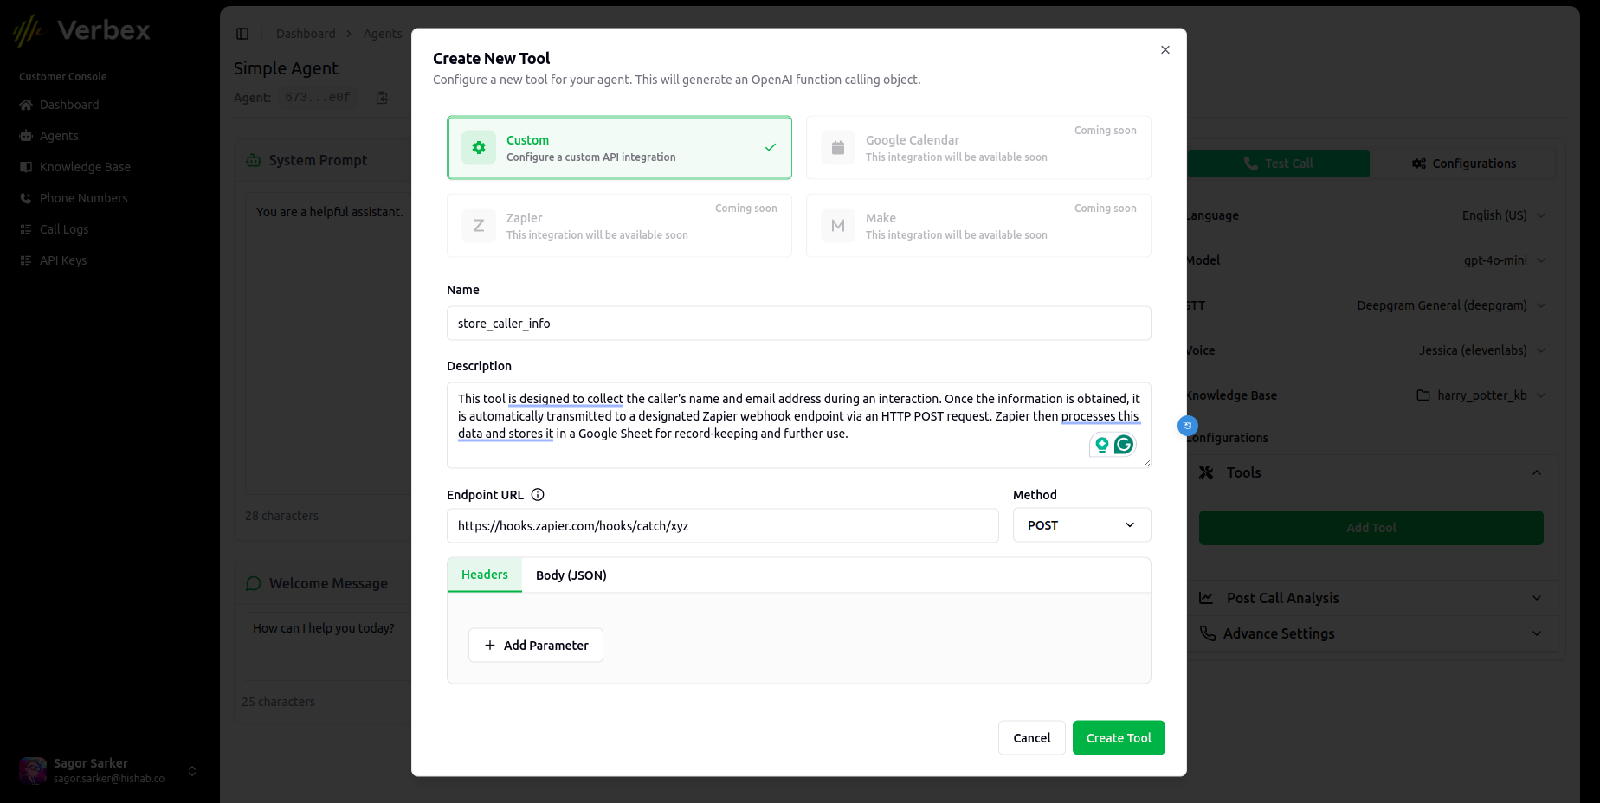
Task: Select the Zapier integration card
Action: pyautogui.click(x=619, y=226)
